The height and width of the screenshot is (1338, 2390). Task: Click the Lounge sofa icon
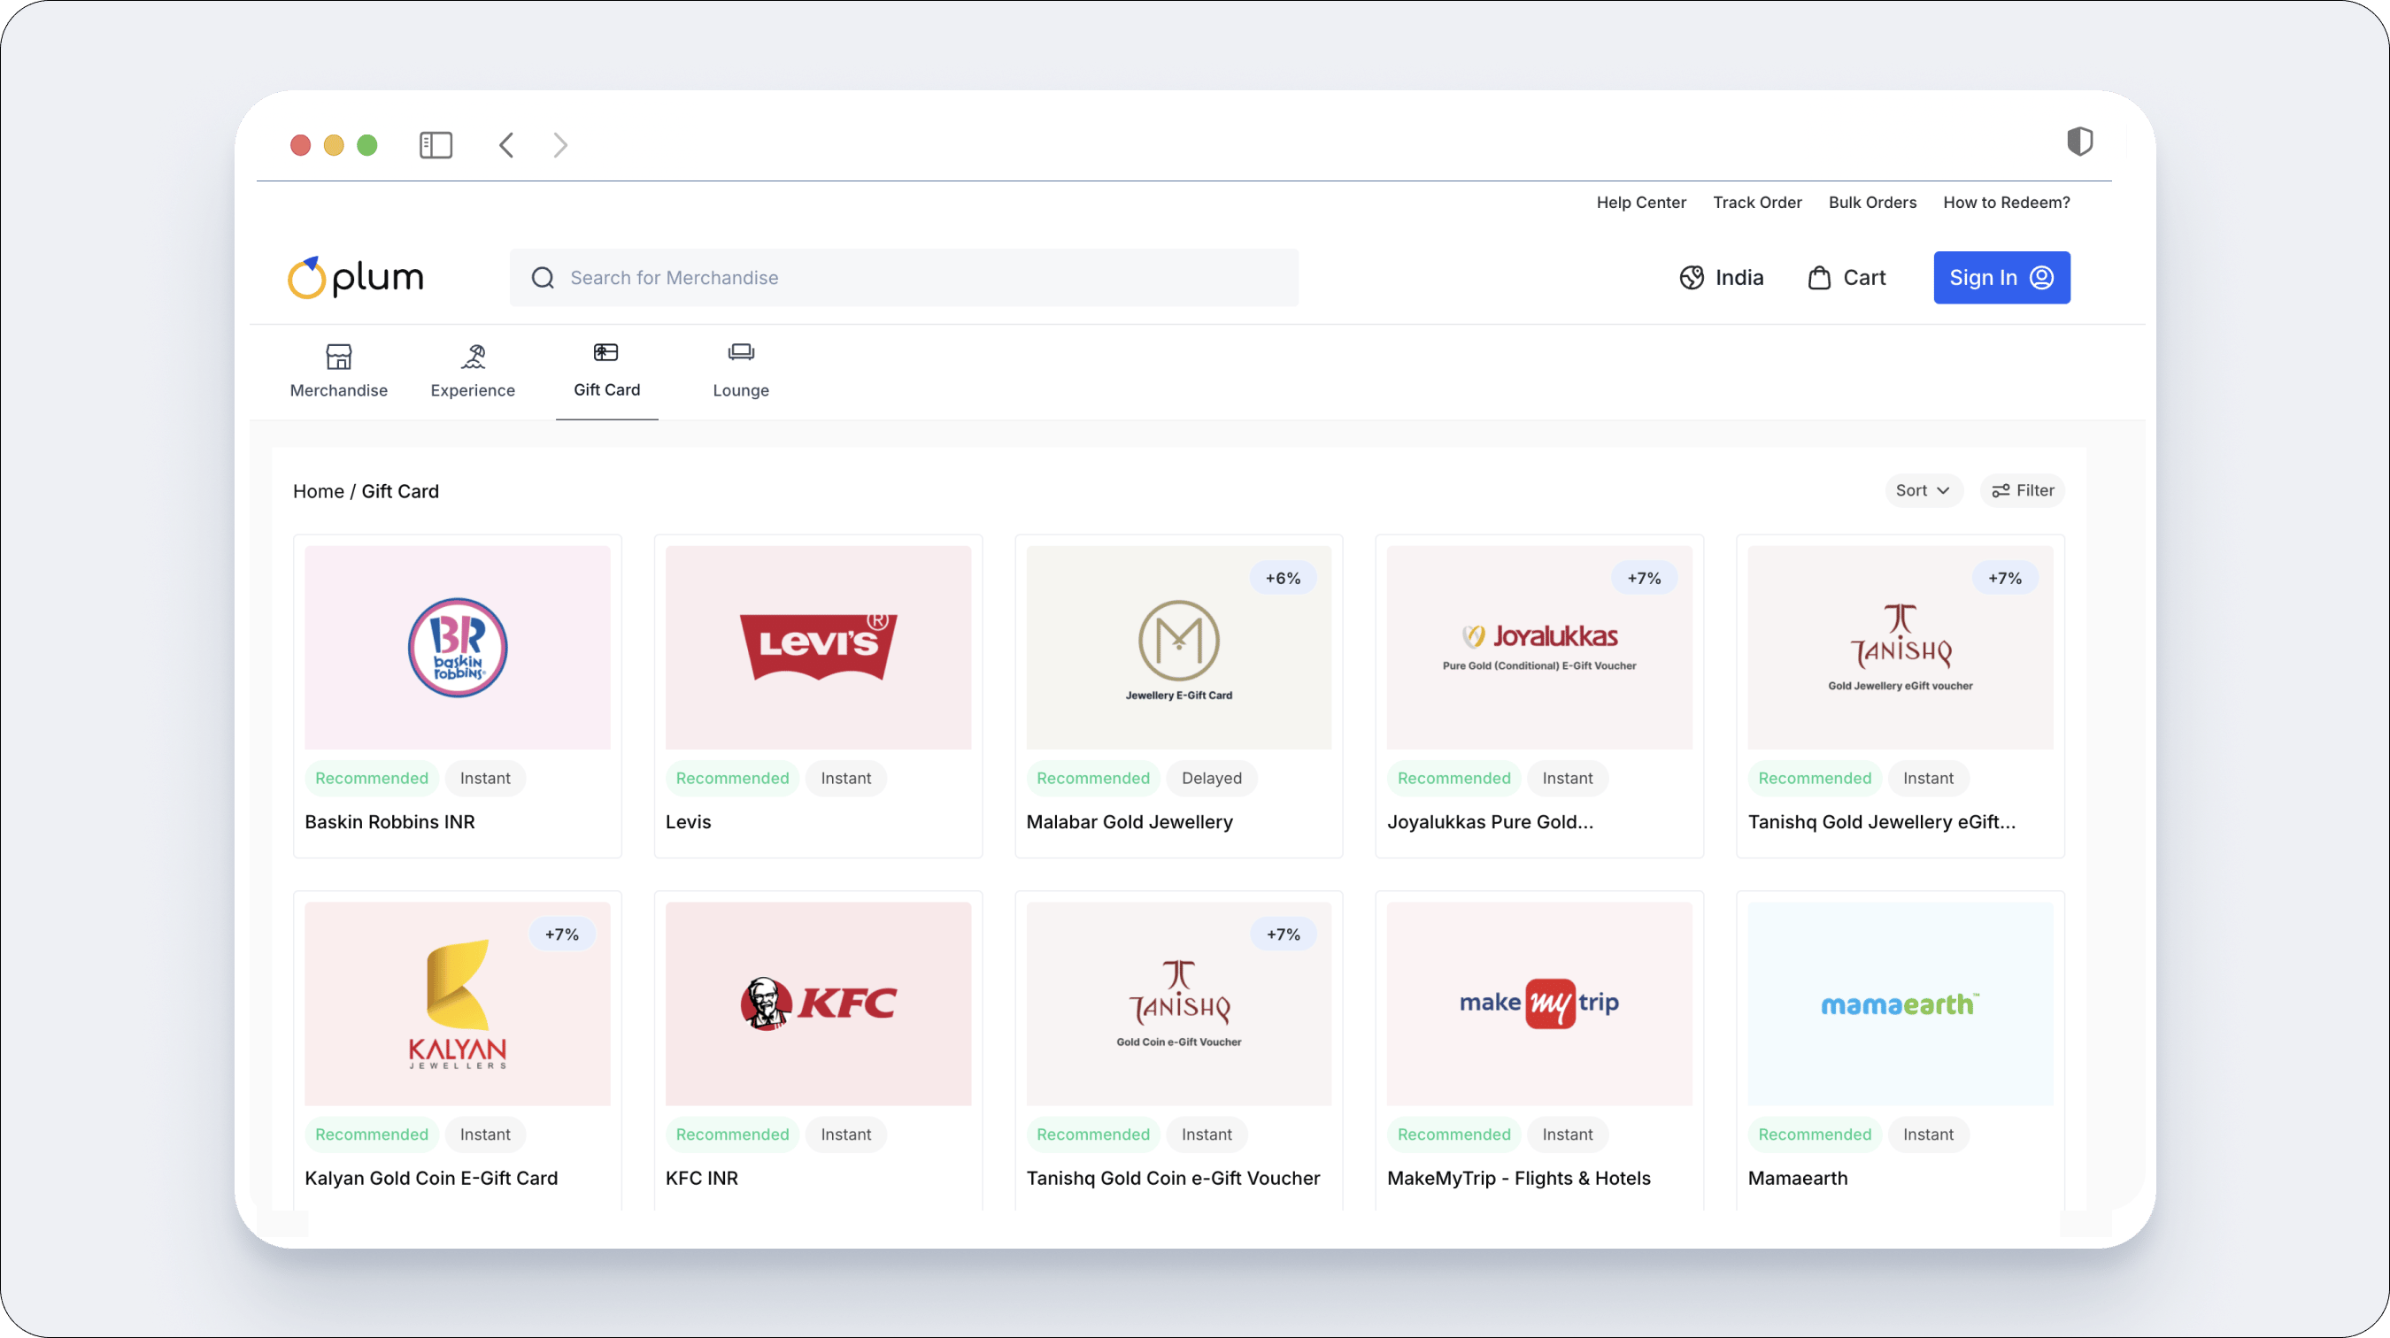pos(741,352)
